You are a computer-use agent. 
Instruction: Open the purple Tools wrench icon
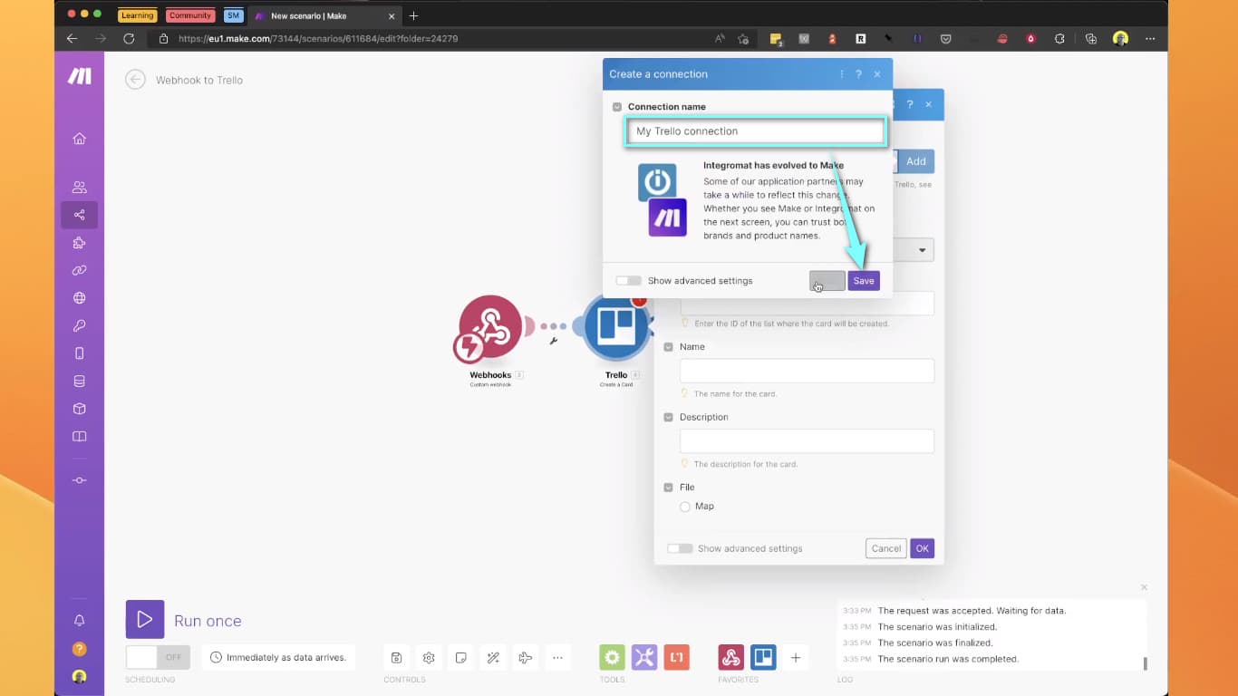tap(644, 658)
